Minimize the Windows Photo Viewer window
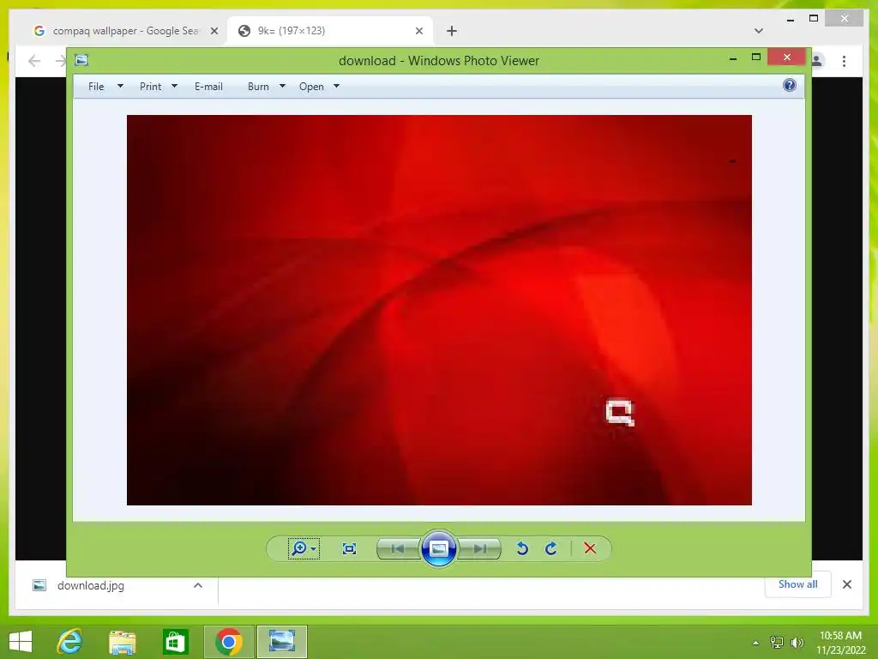This screenshot has height=659, width=878. point(733,57)
